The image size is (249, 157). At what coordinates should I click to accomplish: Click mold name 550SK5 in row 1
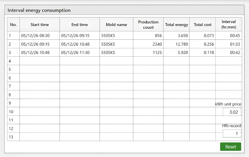click(108, 36)
